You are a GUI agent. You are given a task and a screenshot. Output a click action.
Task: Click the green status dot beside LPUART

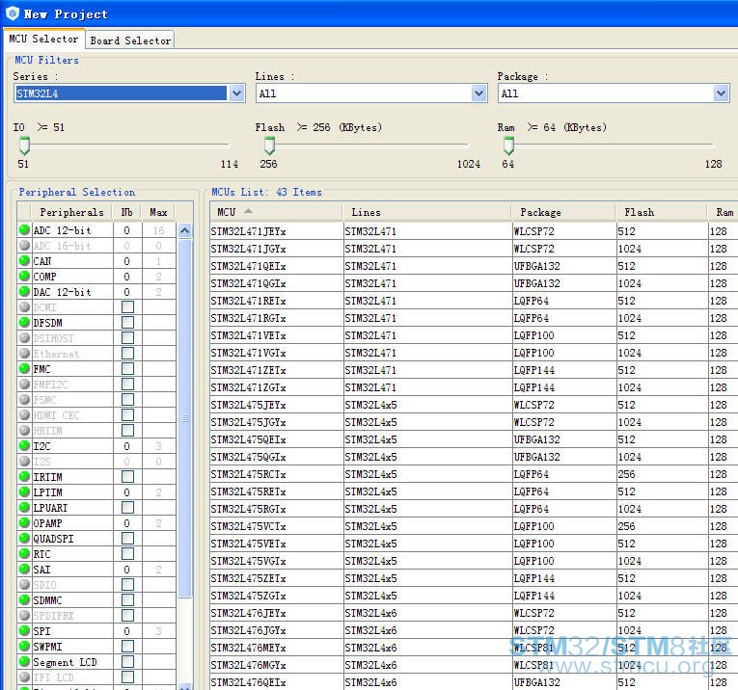(x=24, y=508)
